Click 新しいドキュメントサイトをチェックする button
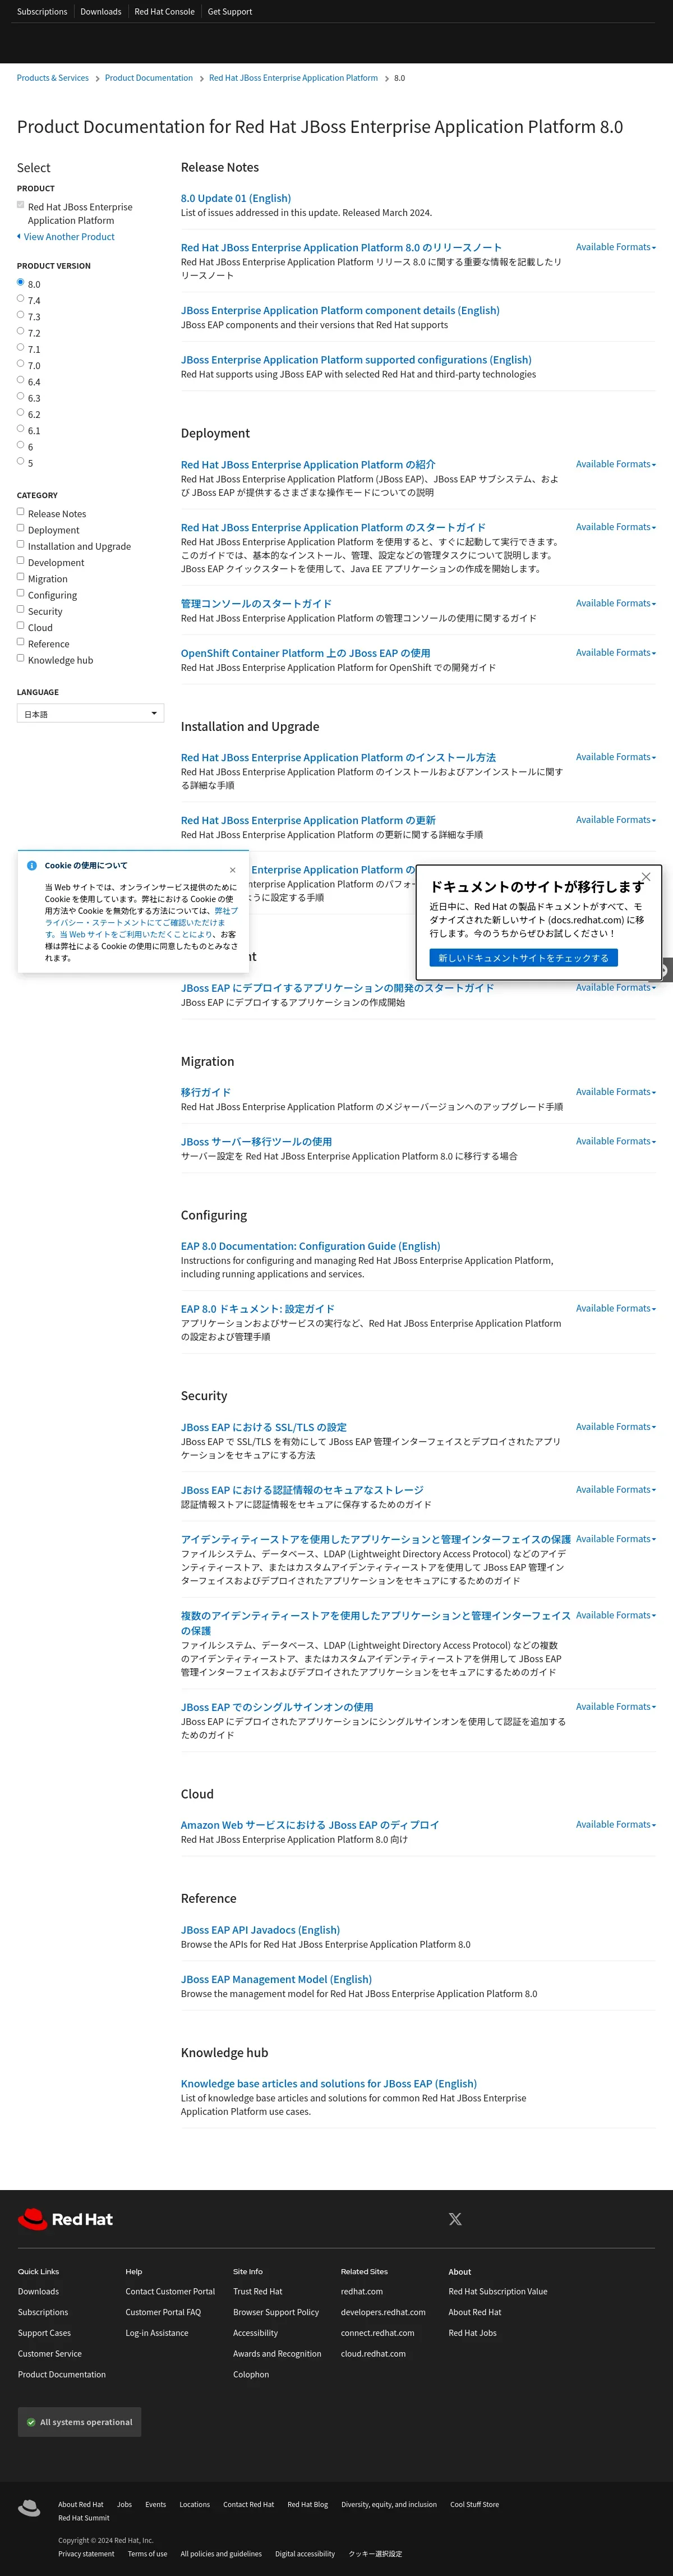This screenshot has width=673, height=2576. click(x=524, y=958)
